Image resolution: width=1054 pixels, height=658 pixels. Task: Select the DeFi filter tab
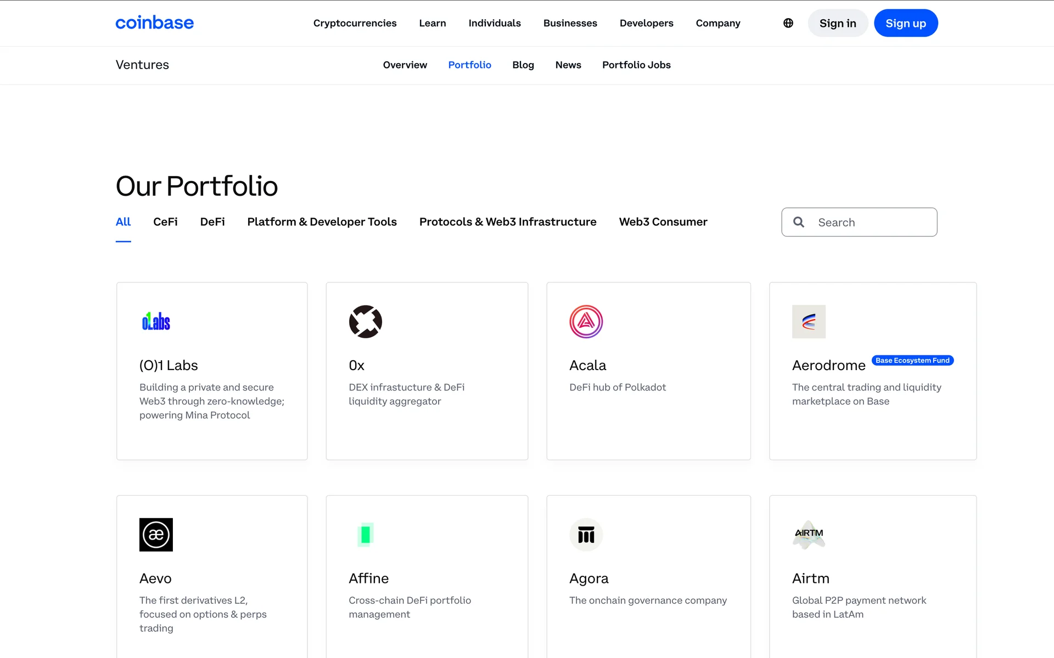212,222
